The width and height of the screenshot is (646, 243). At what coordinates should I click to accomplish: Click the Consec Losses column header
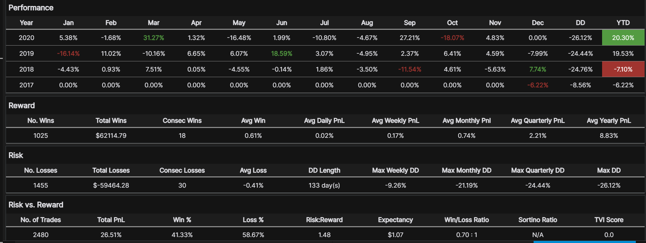182,170
